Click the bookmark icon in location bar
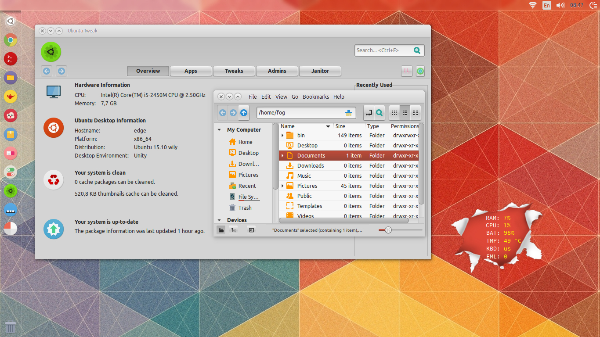Screen dimensions: 600x337 coord(349,113)
